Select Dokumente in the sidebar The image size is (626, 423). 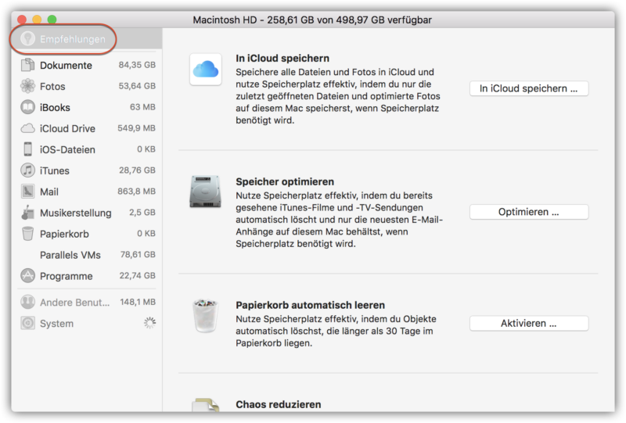coord(87,65)
